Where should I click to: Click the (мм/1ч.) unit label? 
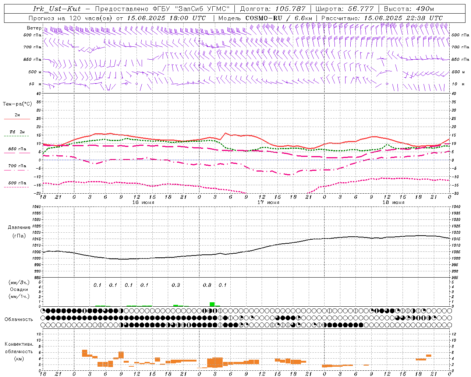pyautogui.click(x=19, y=296)
